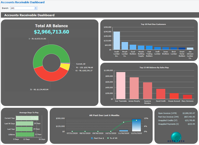Click the Hook-Tech globe logo
This screenshot has width=199, height=145.
[176, 137]
